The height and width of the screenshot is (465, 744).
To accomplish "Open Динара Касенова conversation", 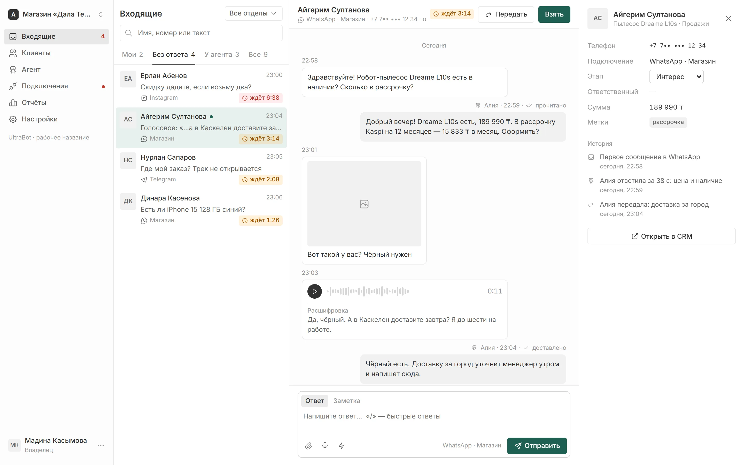I will click(x=201, y=210).
